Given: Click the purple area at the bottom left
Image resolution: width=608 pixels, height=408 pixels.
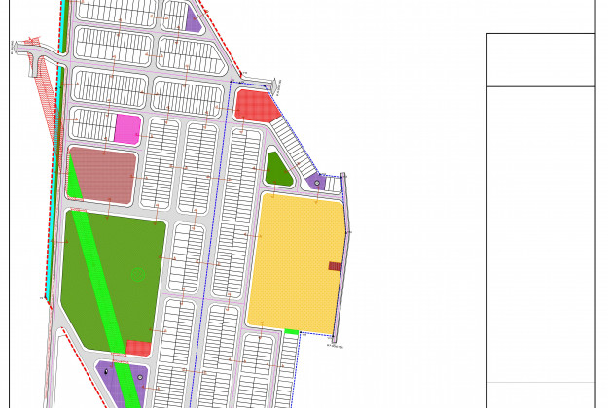Looking at the screenshot, I should click(x=119, y=384).
